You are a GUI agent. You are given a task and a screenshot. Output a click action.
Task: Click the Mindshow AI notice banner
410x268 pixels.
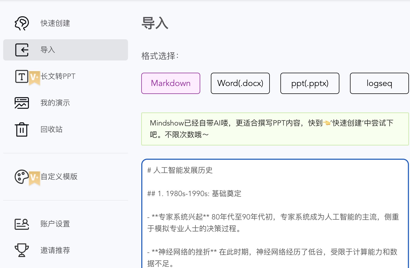[275, 129]
